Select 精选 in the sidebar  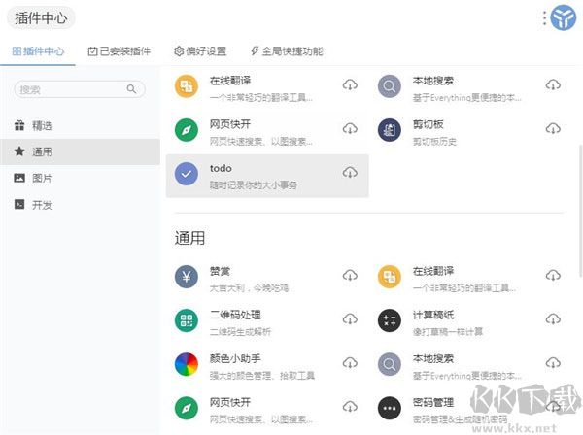(42, 125)
